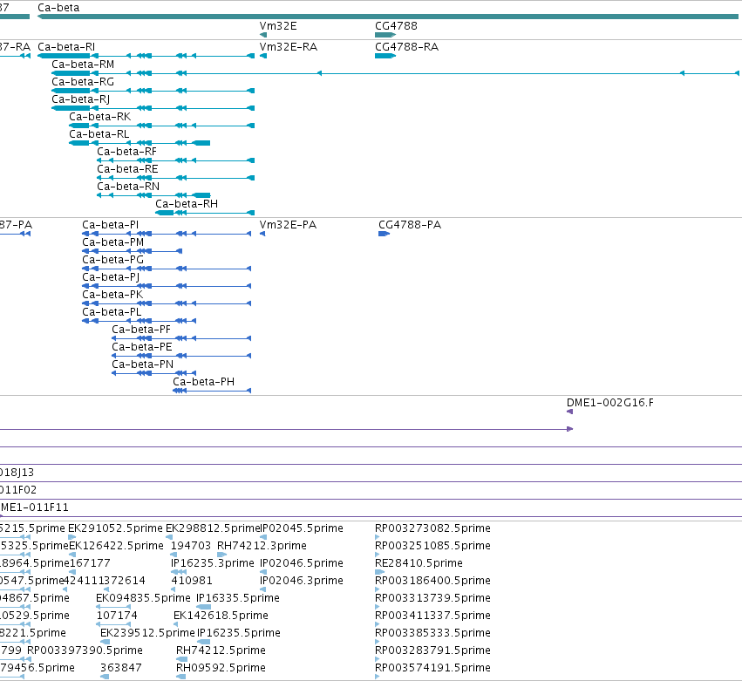Click EST label IP02046.3prime
The width and height of the screenshot is (742, 681).
coord(302,581)
